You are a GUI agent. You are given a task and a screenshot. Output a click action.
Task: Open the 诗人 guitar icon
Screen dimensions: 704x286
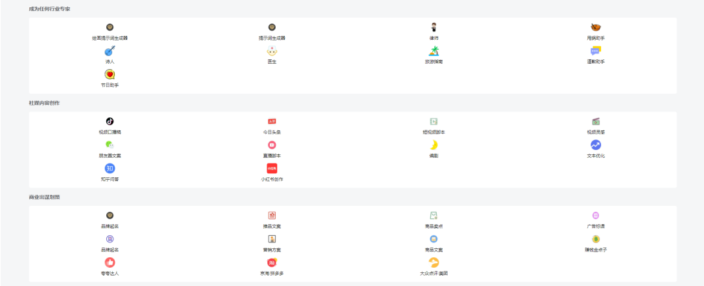[x=110, y=51]
